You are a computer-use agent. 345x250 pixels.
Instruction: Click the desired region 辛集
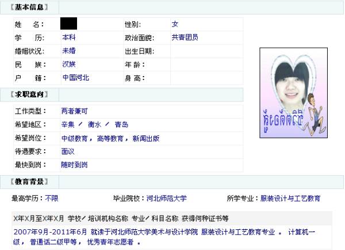point(68,124)
